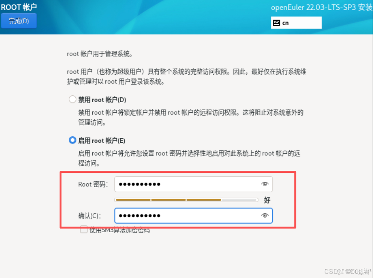Reveal the 确认(C) password using its eye icon
This screenshot has width=373, height=278.
tap(265, 215)
